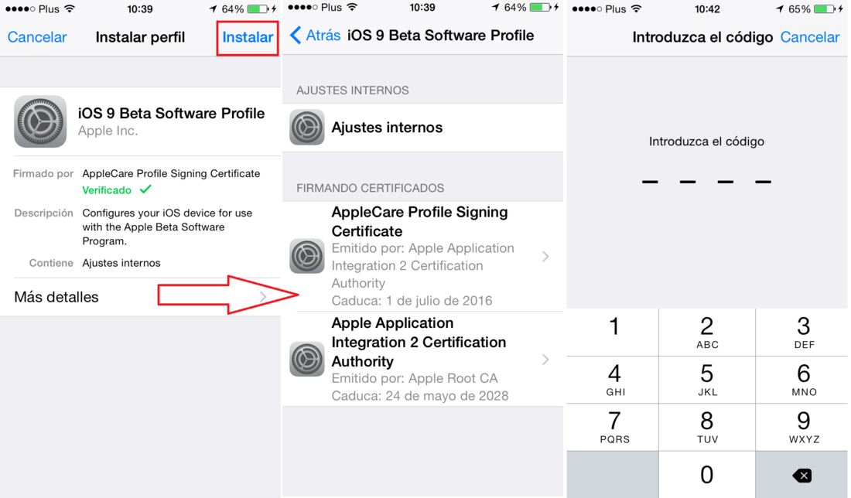
Task: Tap location arrow on Instalar perfil status bar
Action: click(213, 9)
